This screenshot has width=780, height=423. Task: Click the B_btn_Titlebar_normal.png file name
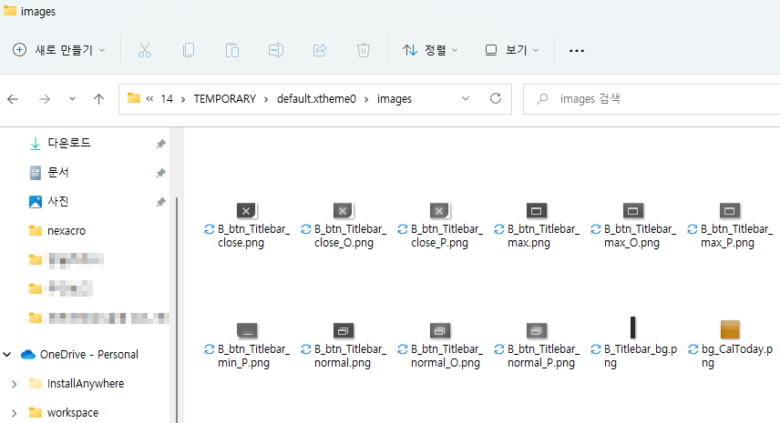pos(350,356)
